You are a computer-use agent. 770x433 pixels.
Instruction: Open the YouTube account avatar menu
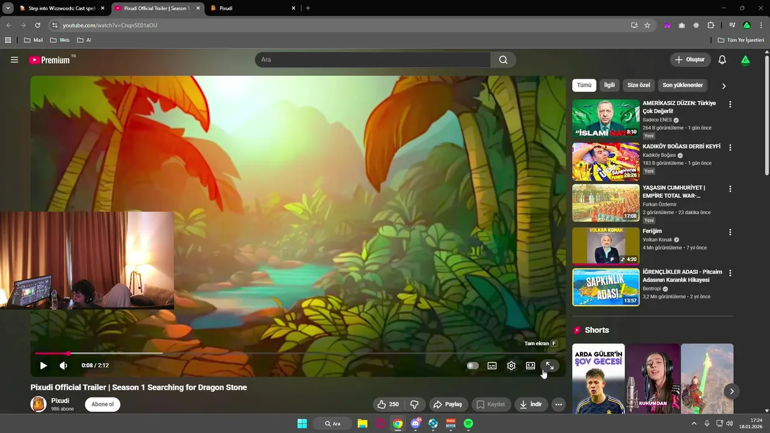pyautogui.click(x=745, y=60)
